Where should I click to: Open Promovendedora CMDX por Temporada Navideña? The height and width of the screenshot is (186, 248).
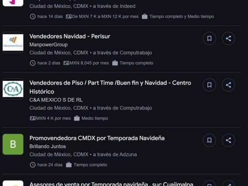[x=97, y=138]
